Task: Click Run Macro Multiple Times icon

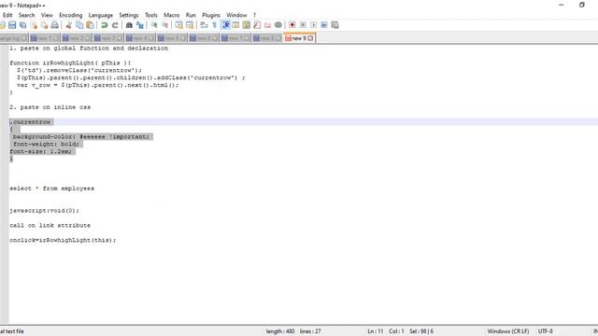Action: click(x=324, y=25)
